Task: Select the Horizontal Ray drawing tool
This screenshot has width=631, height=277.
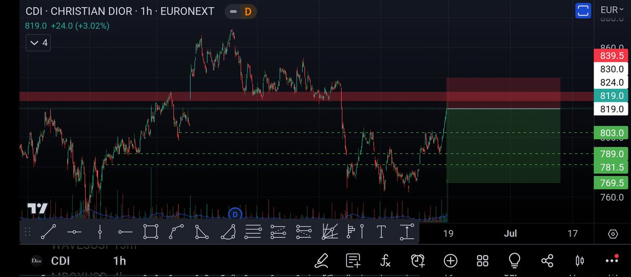Action: 125,231
